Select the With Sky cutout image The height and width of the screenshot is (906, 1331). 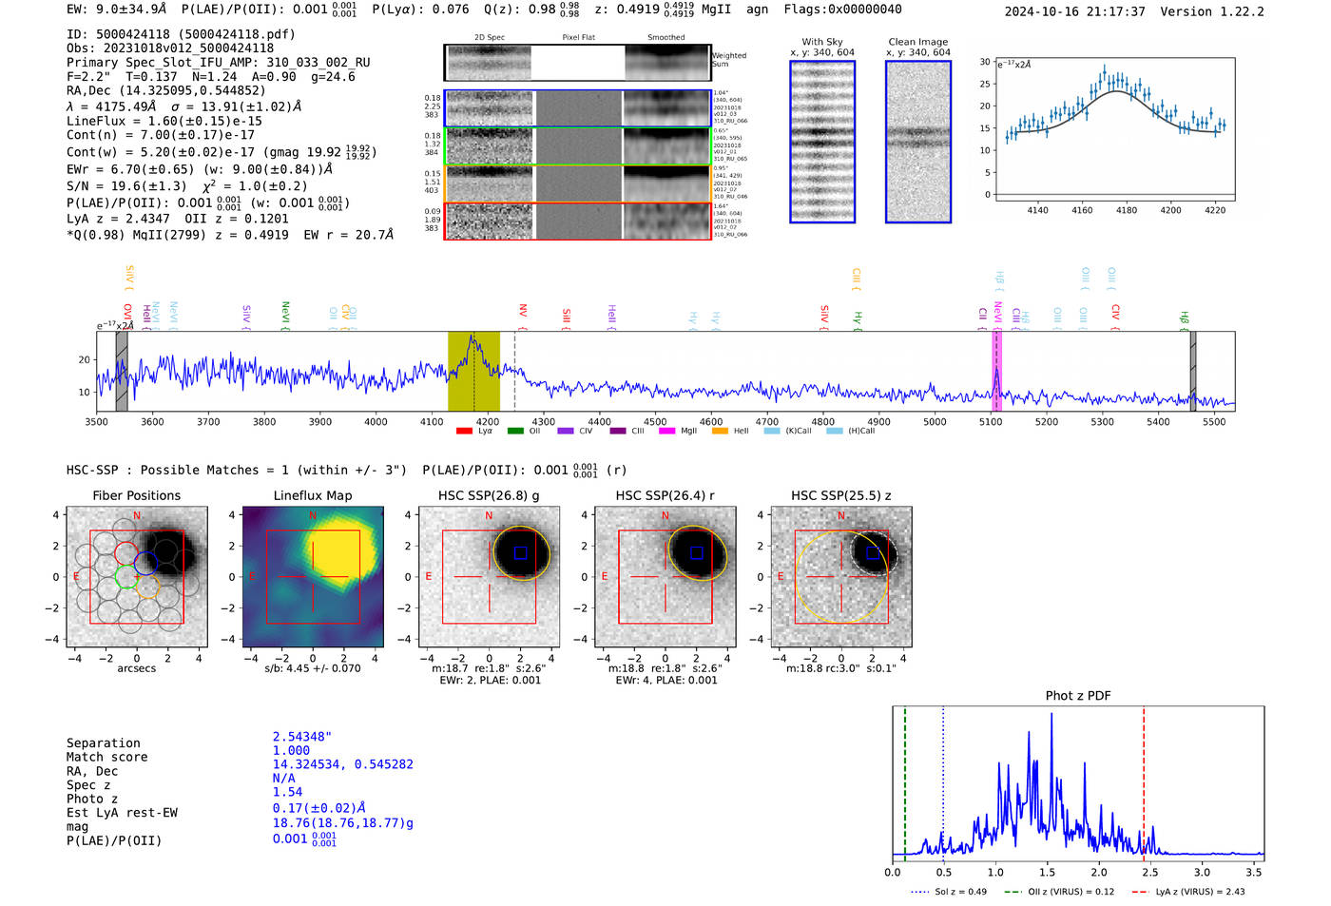(822, 142)
